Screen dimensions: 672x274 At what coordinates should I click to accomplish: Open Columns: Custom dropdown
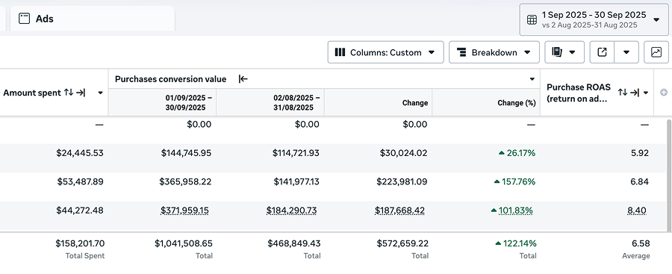click(385, 52)
